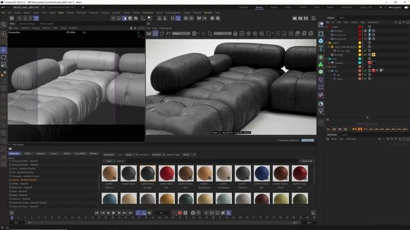Go to end of timeline
Viewport: 410px width, 230px height.
(130, 213)
